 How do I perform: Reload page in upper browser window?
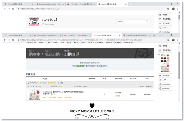pos(13,9)
